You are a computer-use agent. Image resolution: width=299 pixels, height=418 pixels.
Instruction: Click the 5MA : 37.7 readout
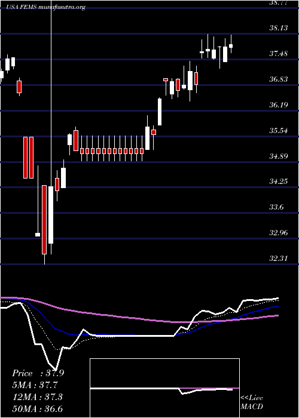point(35,385)
